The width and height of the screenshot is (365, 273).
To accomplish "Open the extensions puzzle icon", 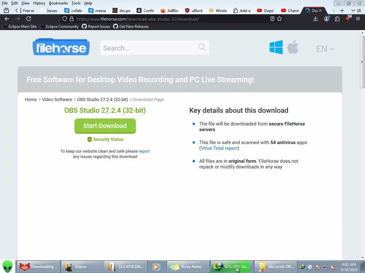I will (337, 19).
